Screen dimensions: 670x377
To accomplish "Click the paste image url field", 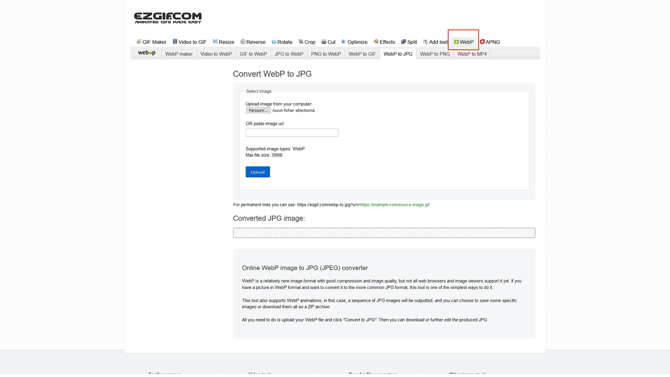I will [x=292, y=133].
